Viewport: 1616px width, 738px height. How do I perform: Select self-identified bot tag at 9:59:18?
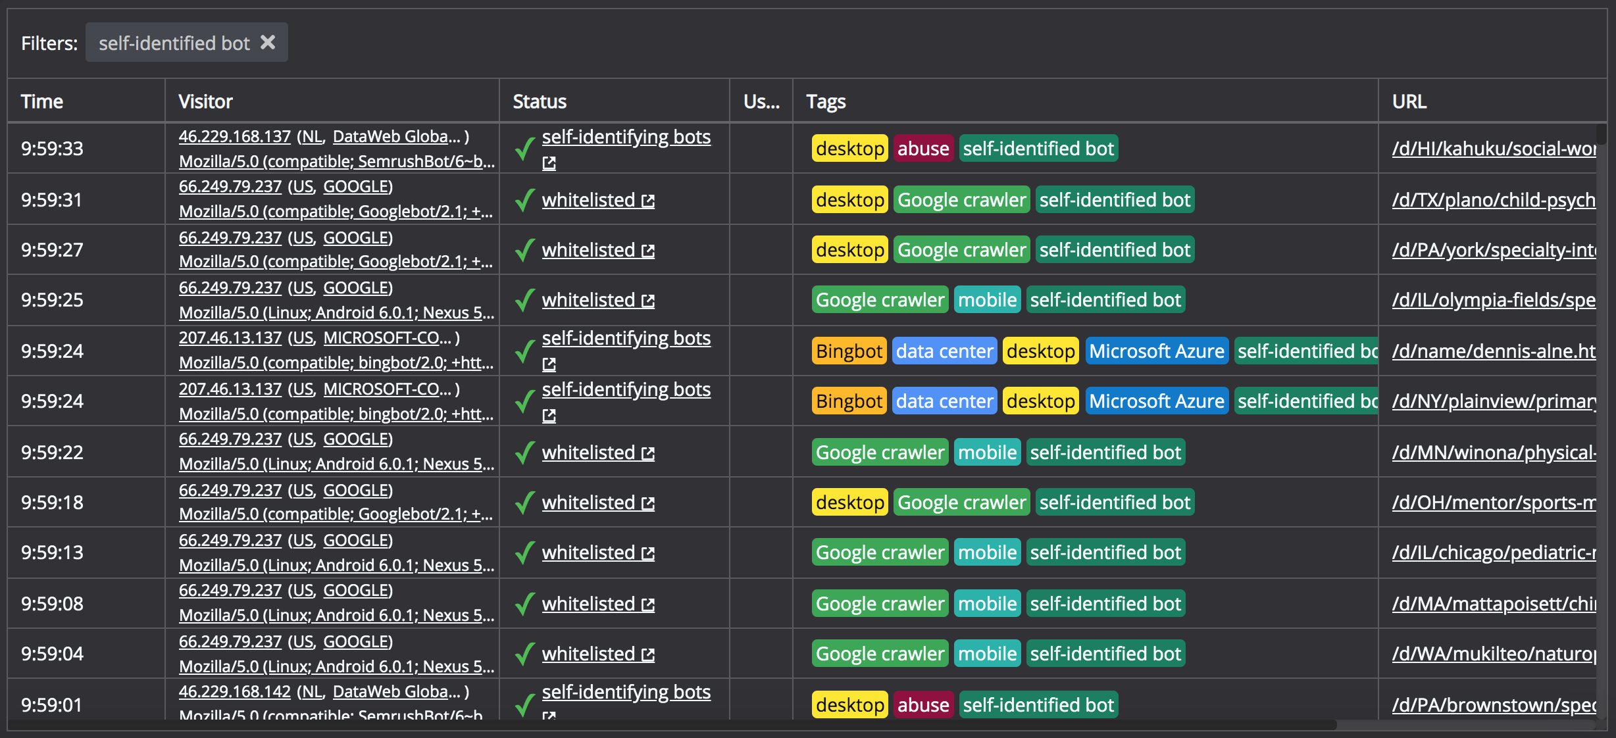coord(1115,503)
